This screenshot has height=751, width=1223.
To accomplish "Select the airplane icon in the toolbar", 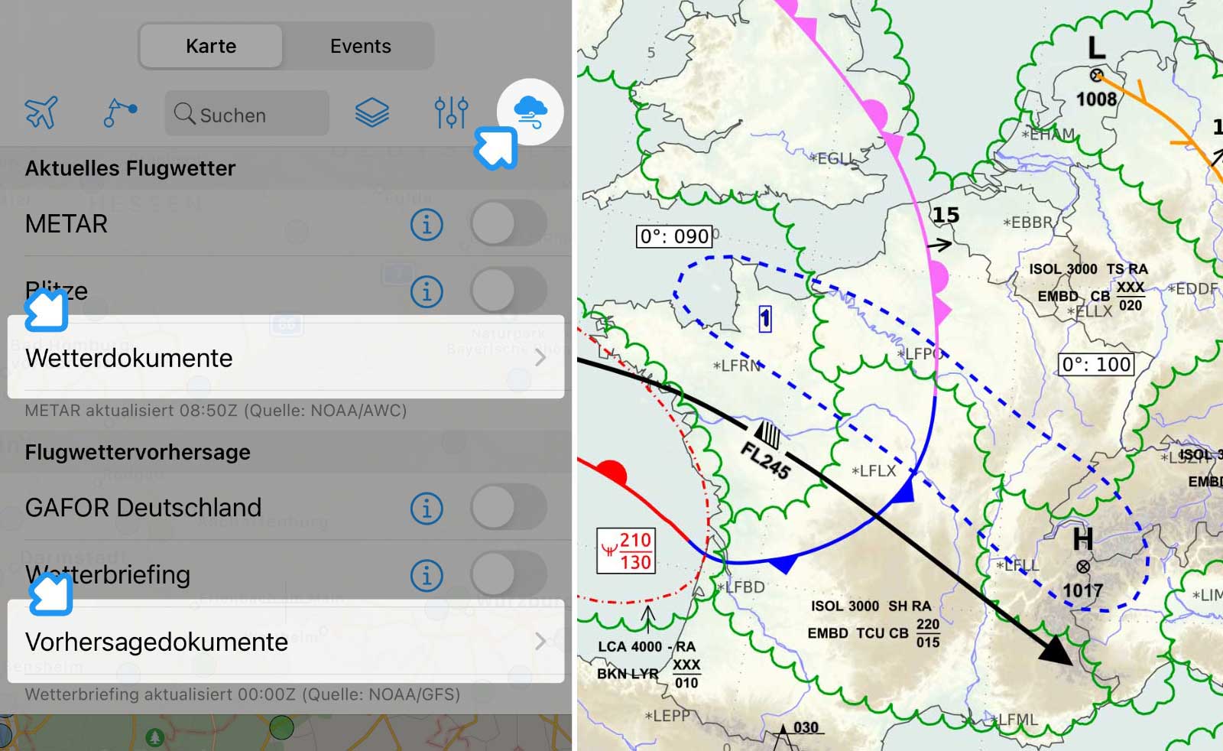I will (x=41, y=112).
